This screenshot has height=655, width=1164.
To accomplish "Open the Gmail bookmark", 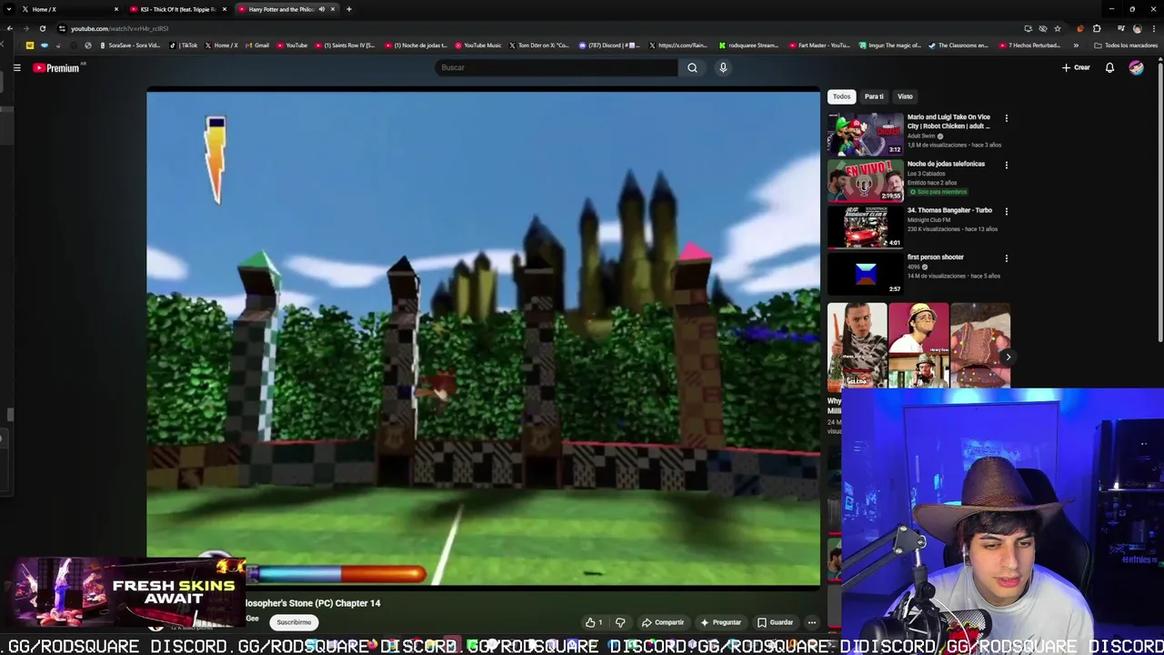I will [x=256, y=45].
